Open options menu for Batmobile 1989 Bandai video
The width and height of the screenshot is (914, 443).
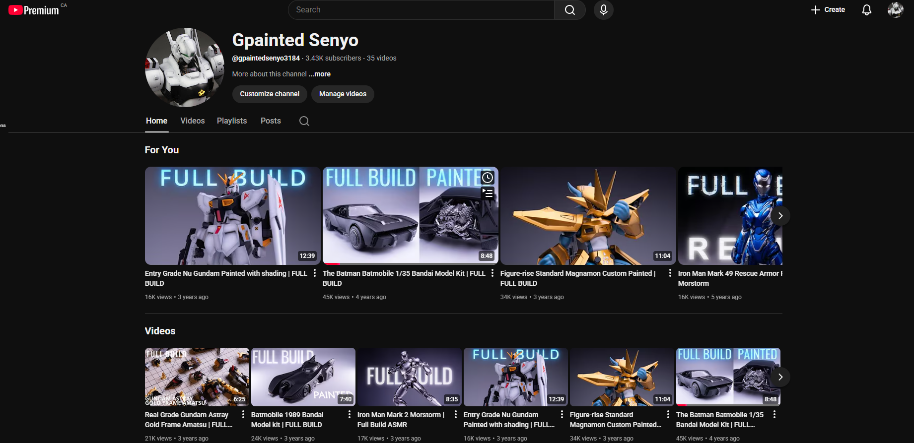350,415
